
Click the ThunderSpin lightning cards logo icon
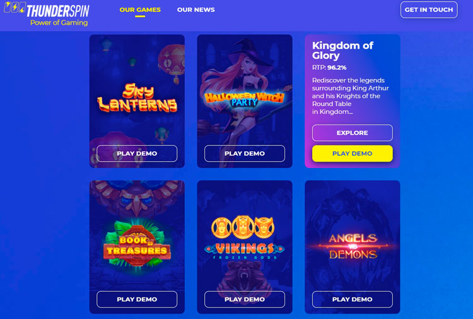tap(15, 7)
